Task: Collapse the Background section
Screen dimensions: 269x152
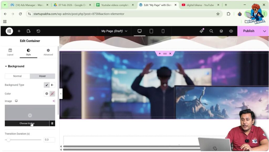Action: [x=15, y=66]
